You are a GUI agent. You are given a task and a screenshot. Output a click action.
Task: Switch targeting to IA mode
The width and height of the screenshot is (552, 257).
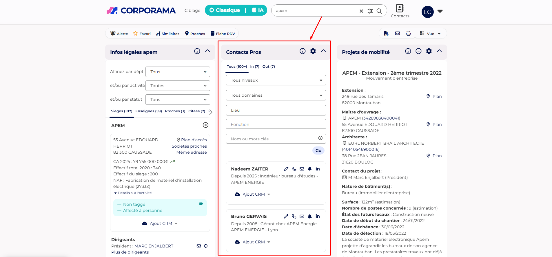tap(257, 10)
